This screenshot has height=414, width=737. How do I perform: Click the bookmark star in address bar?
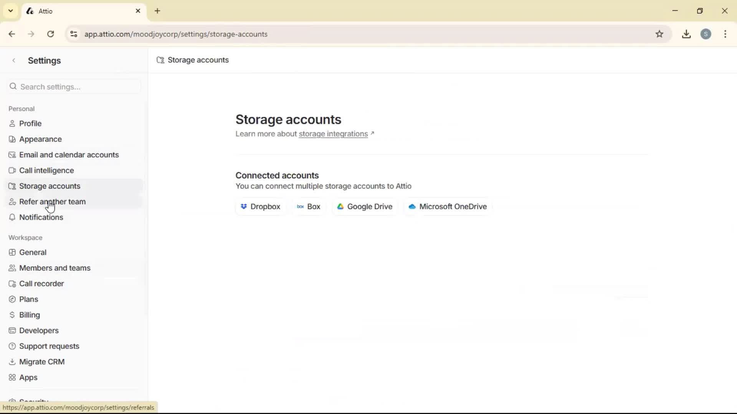660,34
